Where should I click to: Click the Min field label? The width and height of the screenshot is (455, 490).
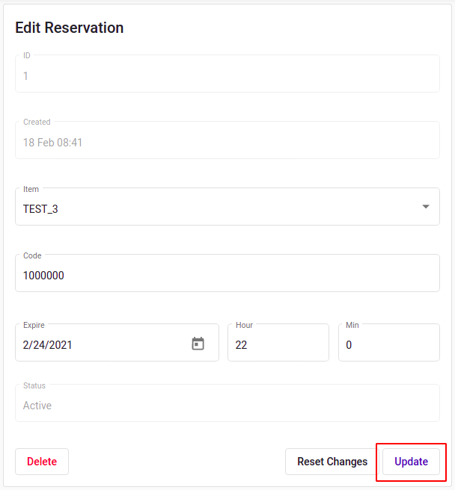352,325
